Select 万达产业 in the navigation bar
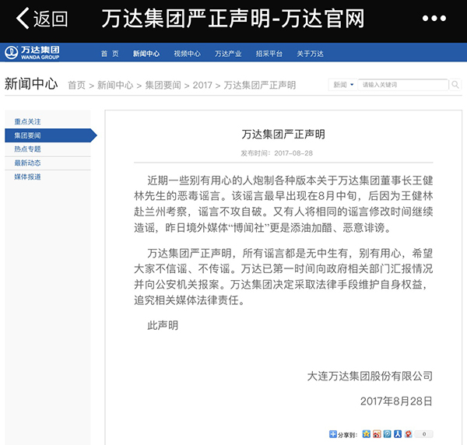Viewport: 467px width, 445px height. point(228,54)
